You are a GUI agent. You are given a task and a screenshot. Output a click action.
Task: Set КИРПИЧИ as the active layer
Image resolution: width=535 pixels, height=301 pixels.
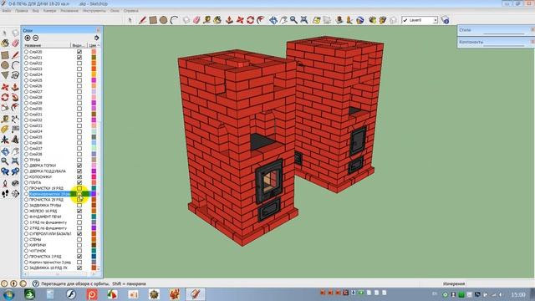click(x=26, y=245)
